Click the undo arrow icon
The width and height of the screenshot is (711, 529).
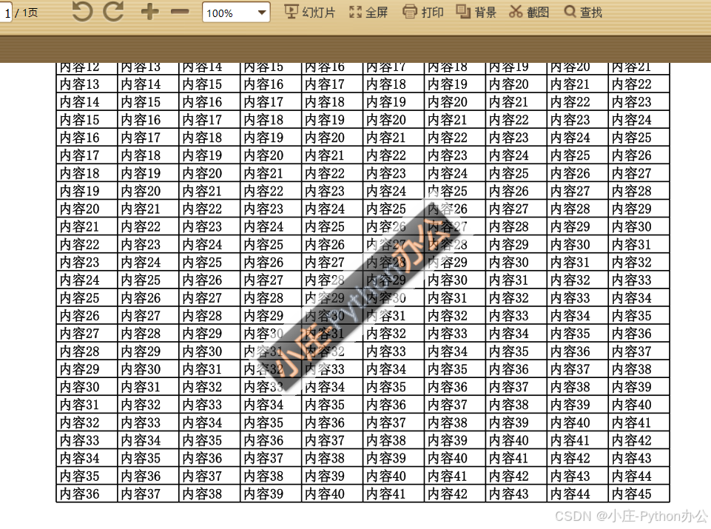click(81, 11)
